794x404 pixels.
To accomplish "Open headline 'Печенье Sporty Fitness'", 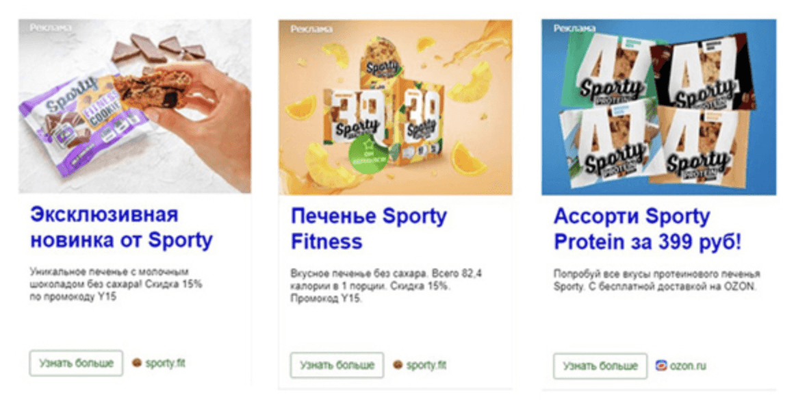I will (x=368, y=229).
